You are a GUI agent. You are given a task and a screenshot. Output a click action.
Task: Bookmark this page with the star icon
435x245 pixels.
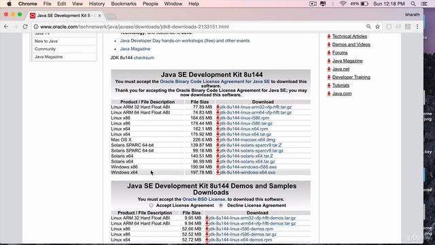(378, 27)
